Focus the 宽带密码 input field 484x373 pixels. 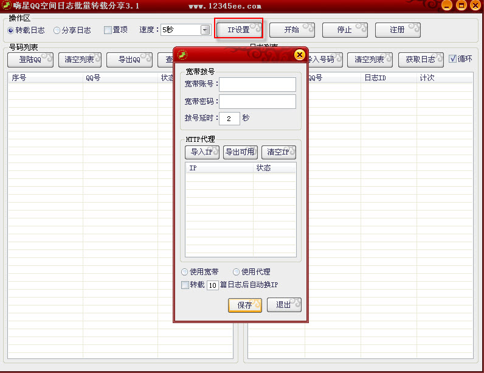click(x=257, y=101)
